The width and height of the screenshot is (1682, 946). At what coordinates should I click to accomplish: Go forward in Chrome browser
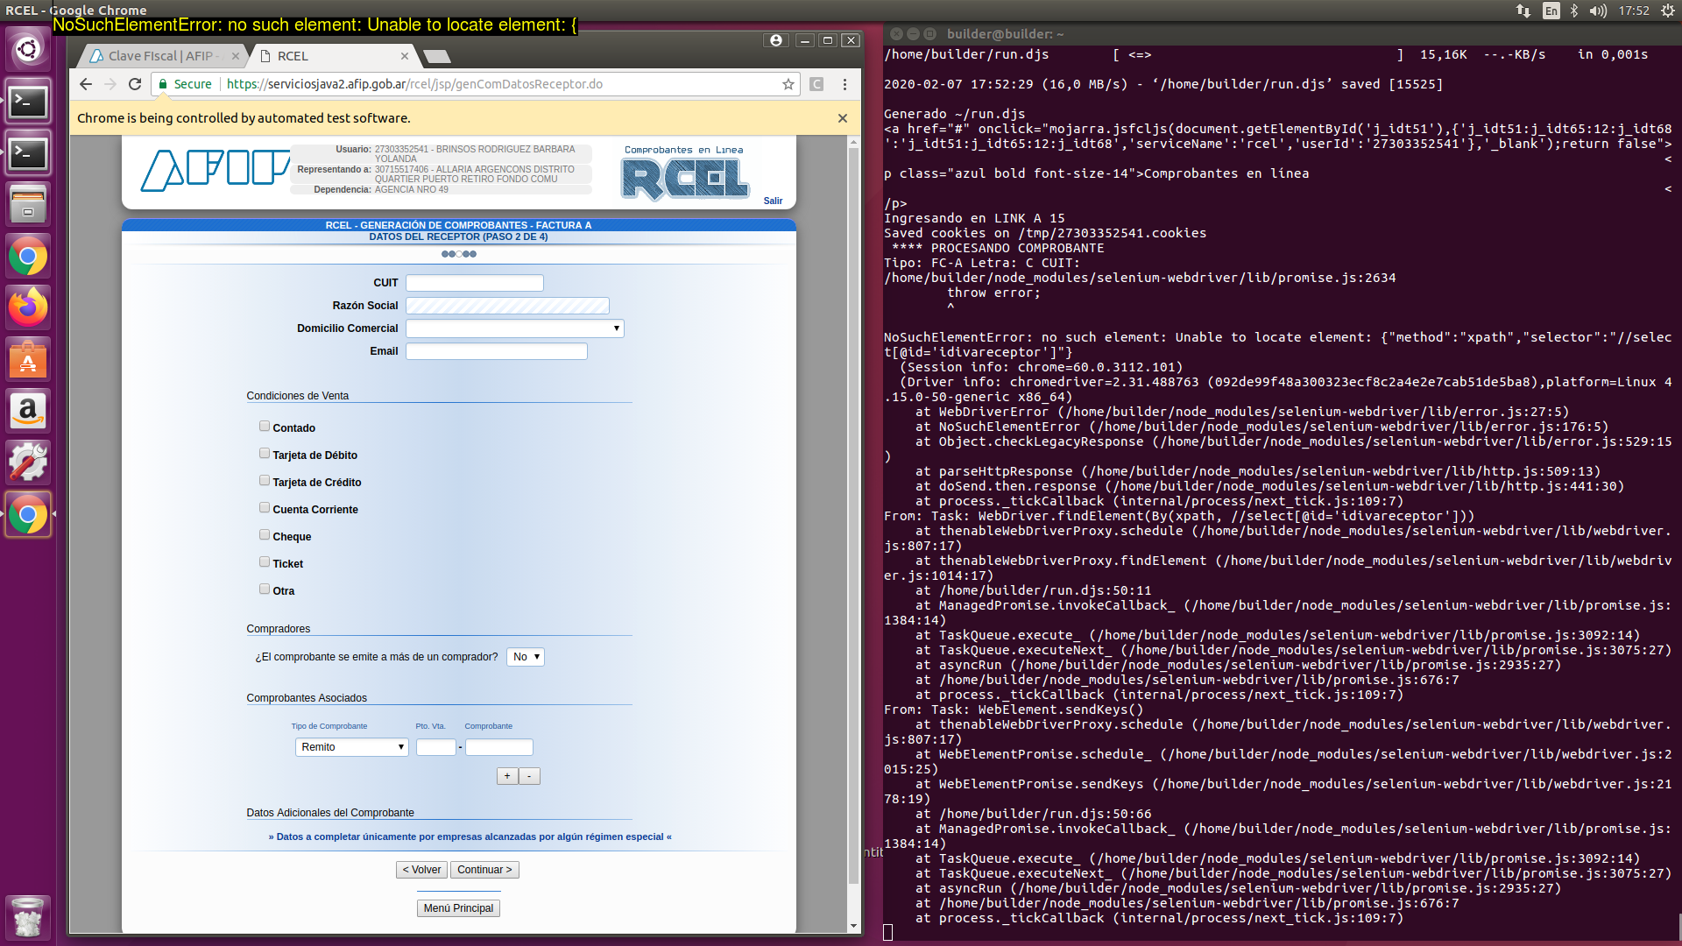click(x=110, y=84)
